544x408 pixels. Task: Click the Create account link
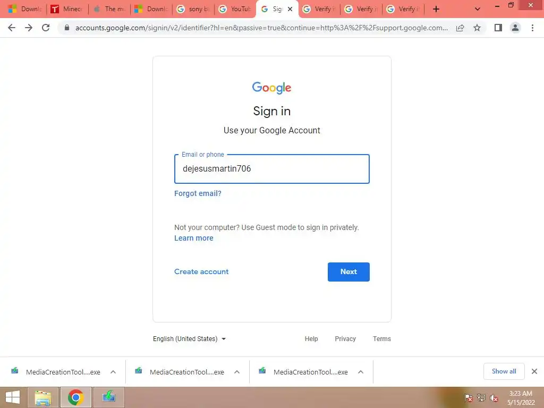201,271
